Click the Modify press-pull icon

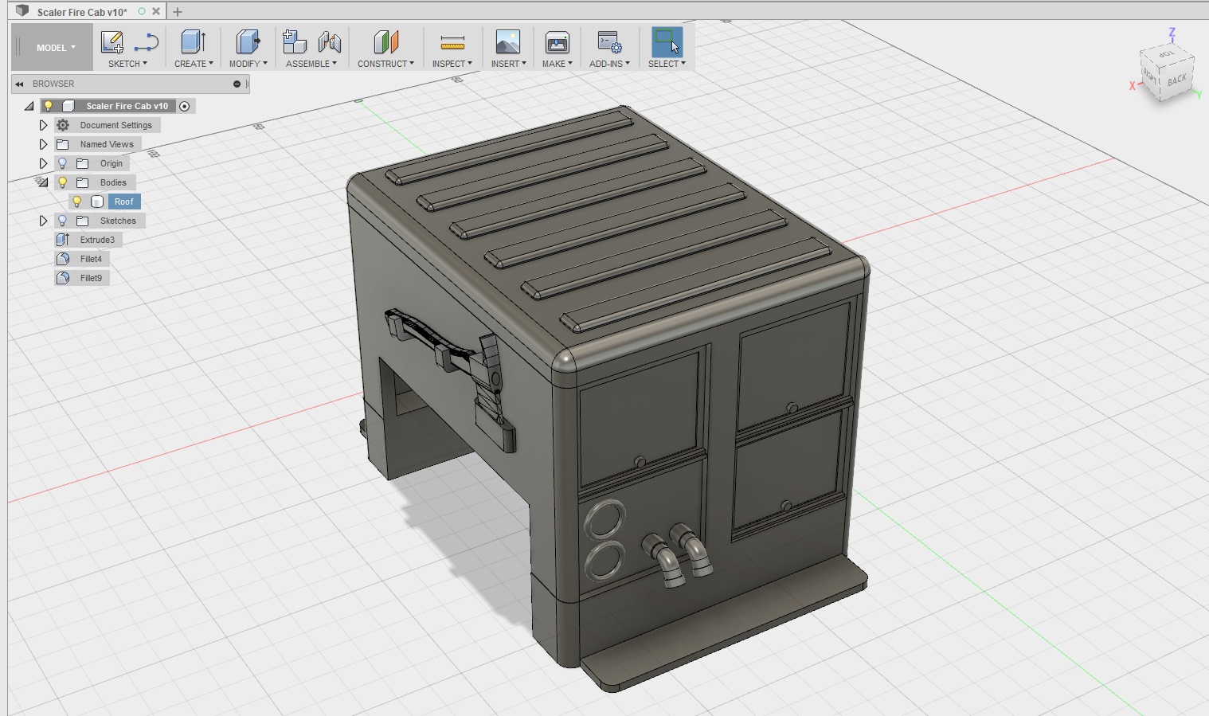pos(248,42)
